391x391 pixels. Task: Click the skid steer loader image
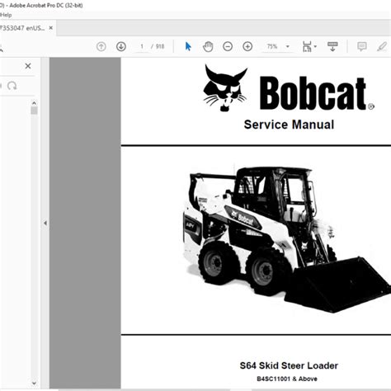tap(287, 239)
